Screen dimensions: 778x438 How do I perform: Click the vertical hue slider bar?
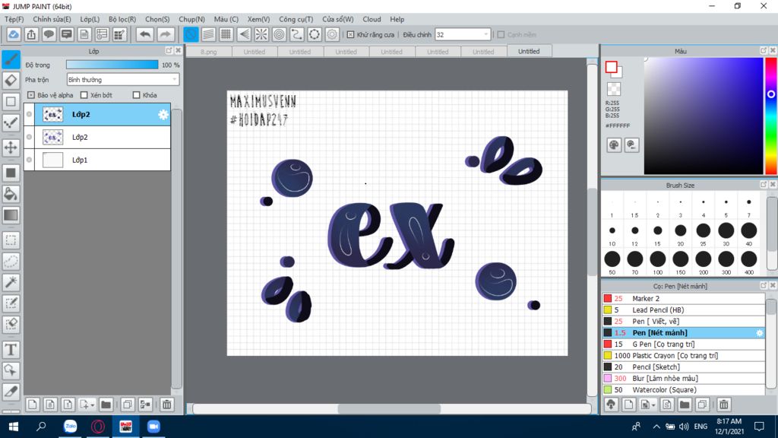click(771, 116)
